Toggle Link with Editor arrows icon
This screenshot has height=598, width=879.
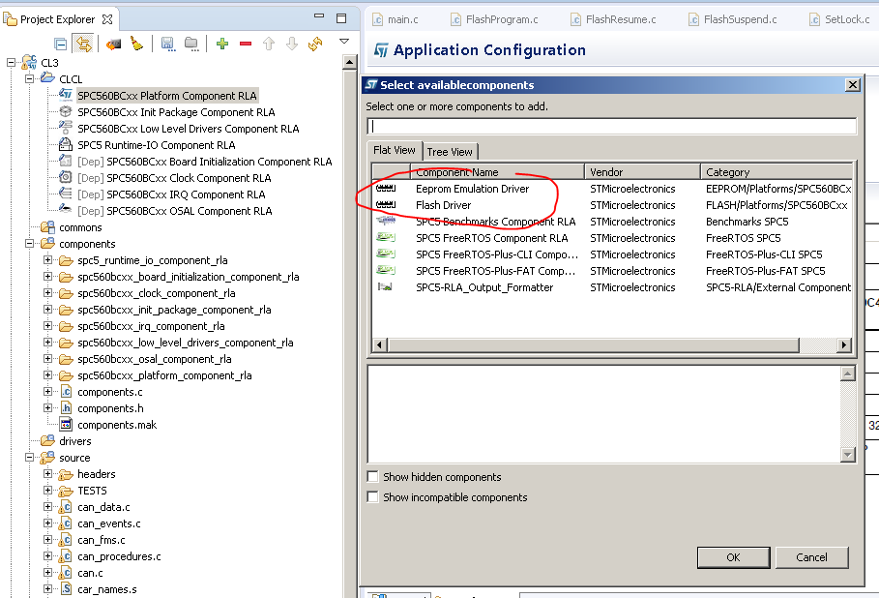[83, 44]
